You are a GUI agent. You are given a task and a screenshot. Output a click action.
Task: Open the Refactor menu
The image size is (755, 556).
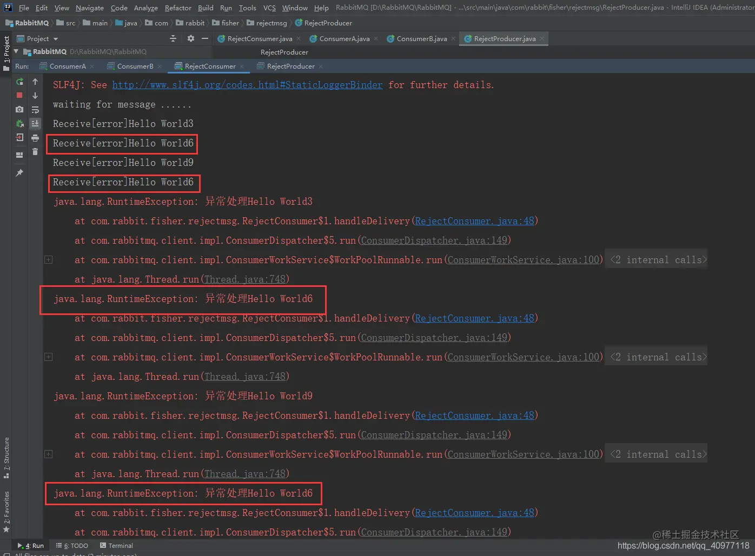[178, 8]
